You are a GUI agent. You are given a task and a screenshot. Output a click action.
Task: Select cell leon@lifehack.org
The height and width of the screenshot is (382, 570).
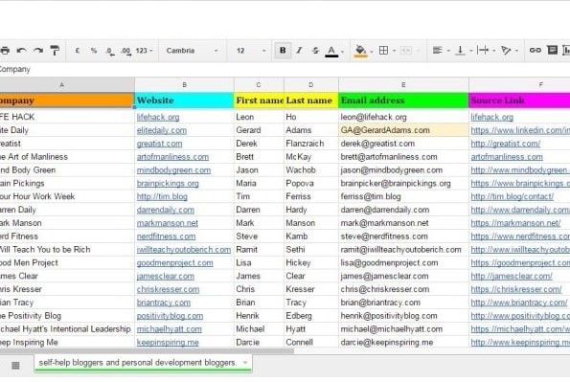point(403,117)
